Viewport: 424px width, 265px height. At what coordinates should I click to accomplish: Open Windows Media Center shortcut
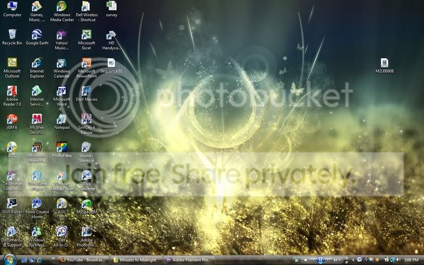click(x=61, y=12)
